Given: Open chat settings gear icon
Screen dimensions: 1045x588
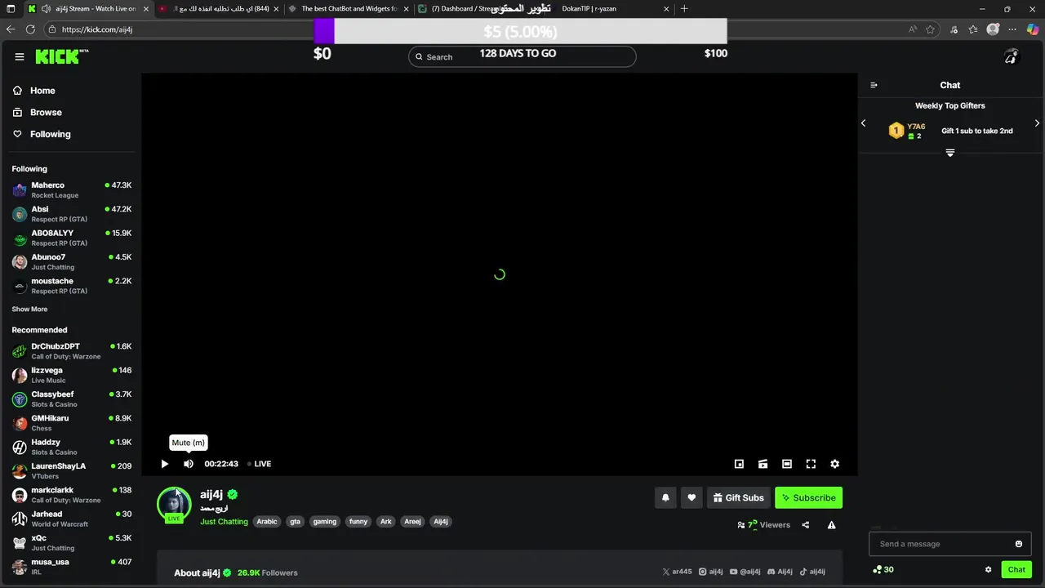Looking at the screenshot, I should click(x=988, y=569).
